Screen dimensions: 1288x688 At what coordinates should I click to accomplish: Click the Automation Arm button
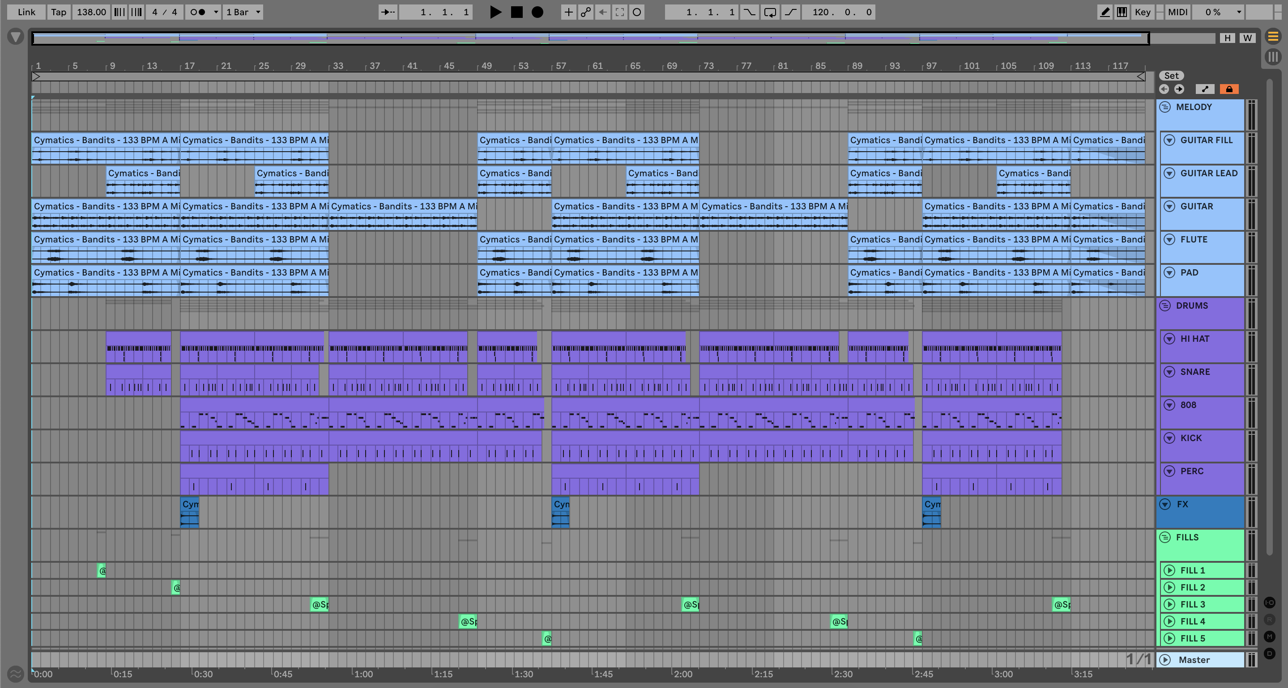click(585, 12)
